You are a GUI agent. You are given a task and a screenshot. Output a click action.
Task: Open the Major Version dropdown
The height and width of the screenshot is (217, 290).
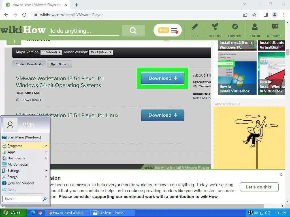tap(51, 52)
